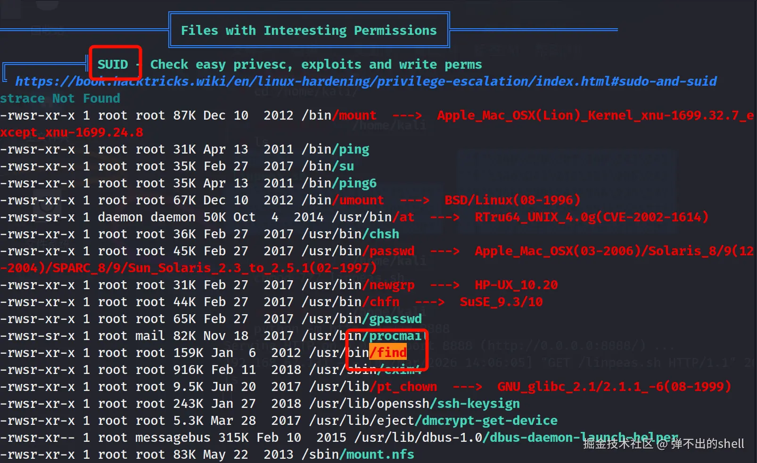Click the "5.3K" file size
Viewport: 757px width, 463px height.
tap(188, 421)
